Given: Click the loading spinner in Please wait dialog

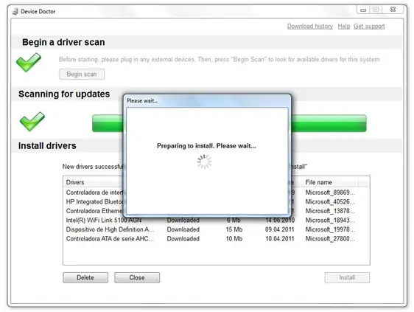Looking at the screenshot, I should [204, 162].
